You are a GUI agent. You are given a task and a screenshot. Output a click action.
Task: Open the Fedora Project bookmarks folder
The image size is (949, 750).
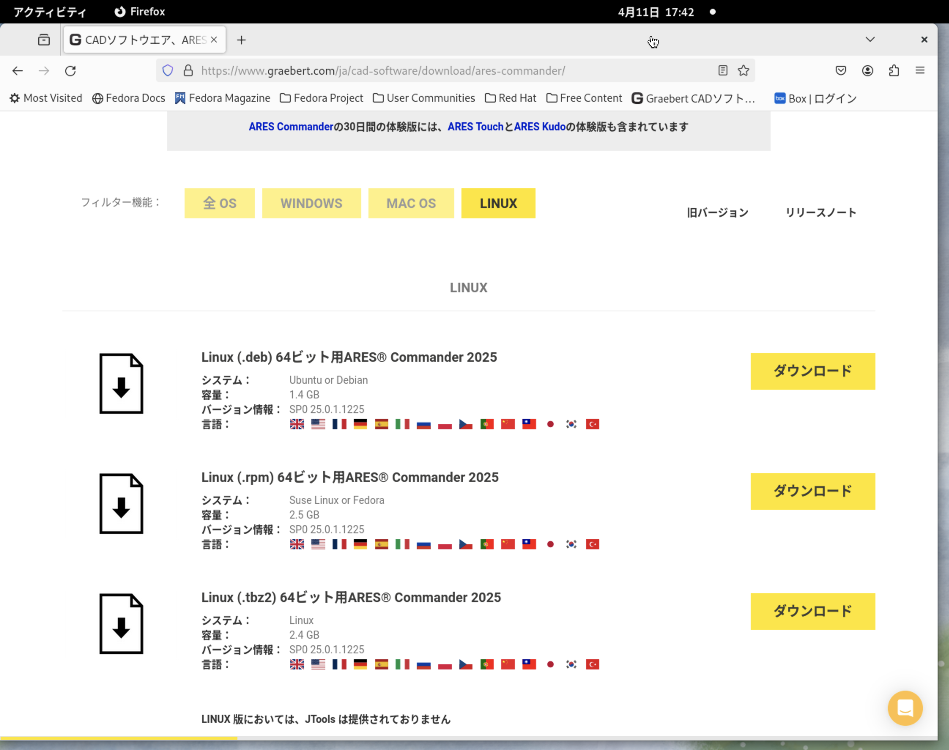322,98
